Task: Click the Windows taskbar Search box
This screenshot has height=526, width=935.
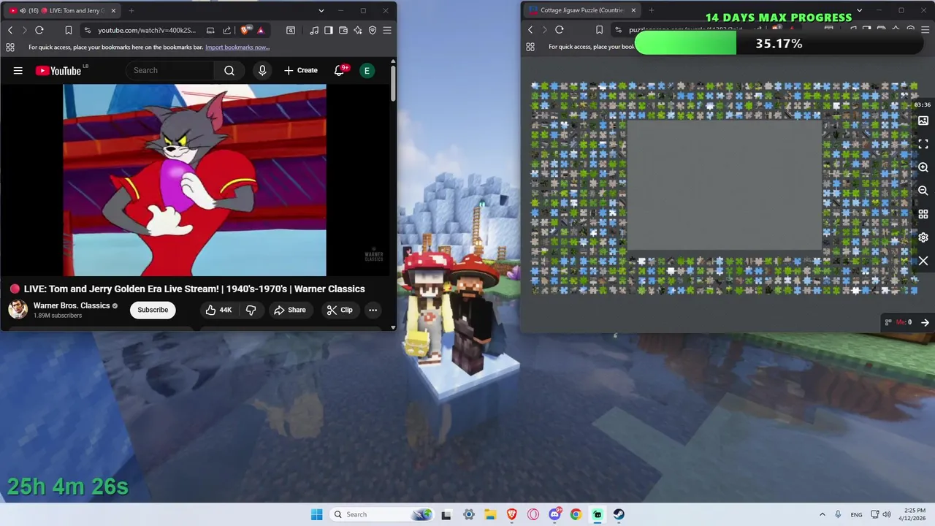Action: tap(381, 514)
